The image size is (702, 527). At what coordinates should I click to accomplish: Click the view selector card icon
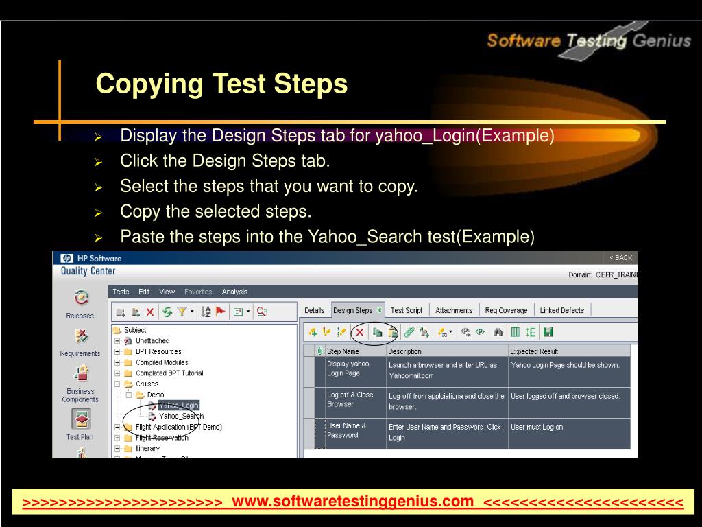coord(238,312)
